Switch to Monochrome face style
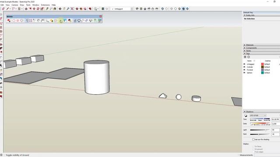The image size is (280, 157). coord(187,9)
